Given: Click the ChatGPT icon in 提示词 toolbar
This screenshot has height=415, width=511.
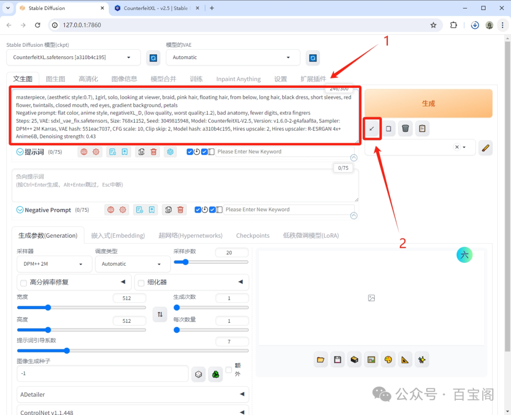Looking at the screenshot, I should tap(170, 152).
